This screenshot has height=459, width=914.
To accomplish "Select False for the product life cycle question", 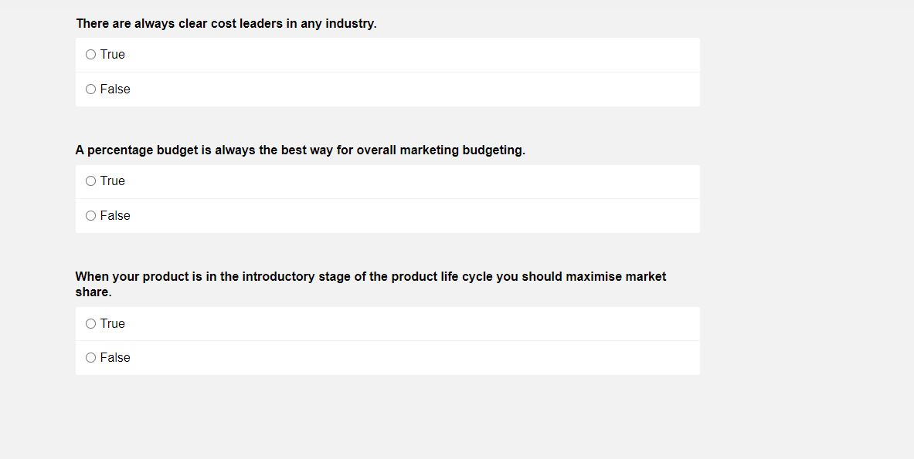I will (90, 357).
